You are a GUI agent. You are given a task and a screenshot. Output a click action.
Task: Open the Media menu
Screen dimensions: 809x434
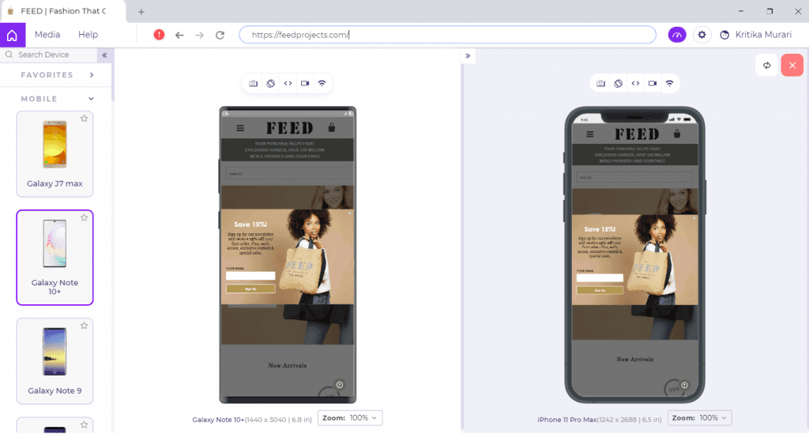pyautogui.click(x=47, y=35)
